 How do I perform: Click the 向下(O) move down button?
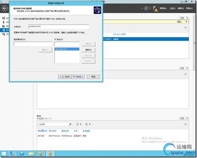coord(88,61)
